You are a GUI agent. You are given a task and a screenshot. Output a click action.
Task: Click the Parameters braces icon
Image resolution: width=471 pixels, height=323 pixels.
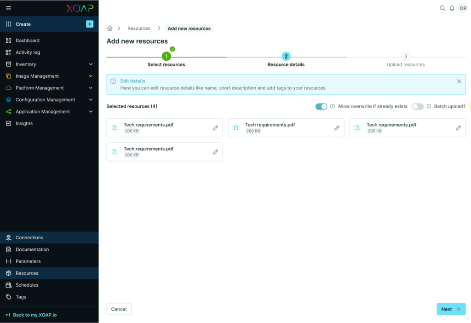click(x=8, y=261)
